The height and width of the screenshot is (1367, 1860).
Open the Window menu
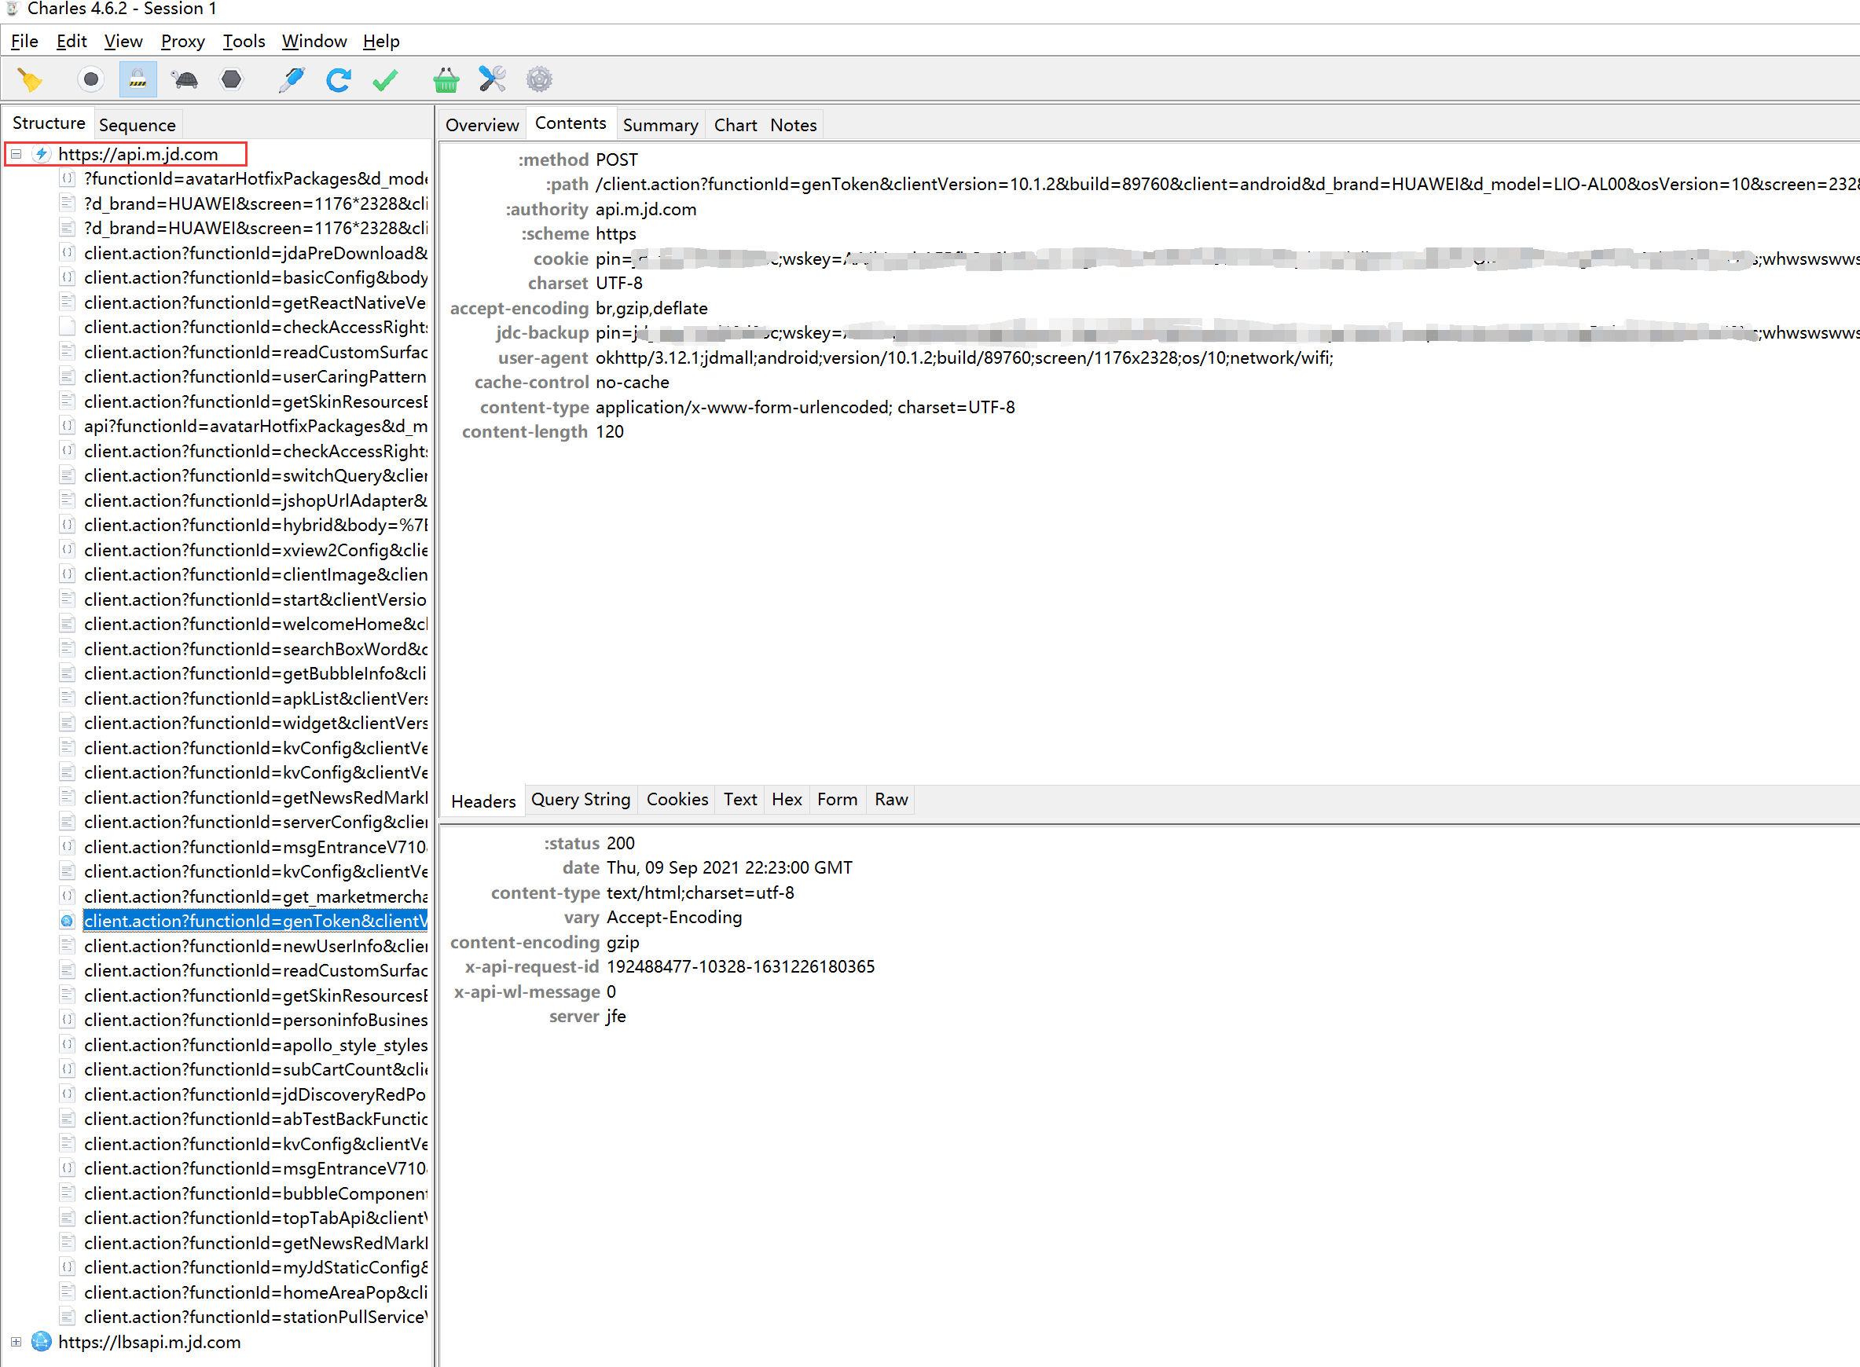314,41
